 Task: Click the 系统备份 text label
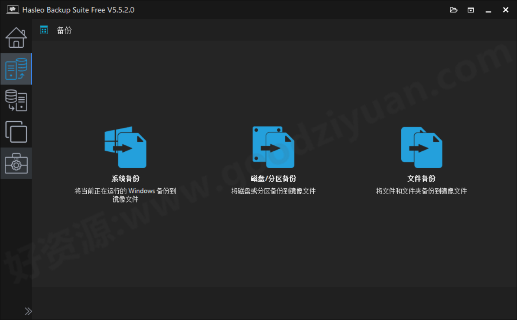pyautogui.click(x=126, y=178)
